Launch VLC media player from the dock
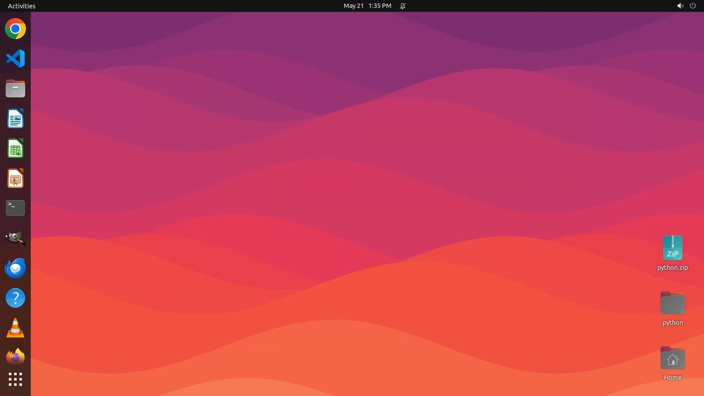Screen dimensions: 704x396 [15, 328]
